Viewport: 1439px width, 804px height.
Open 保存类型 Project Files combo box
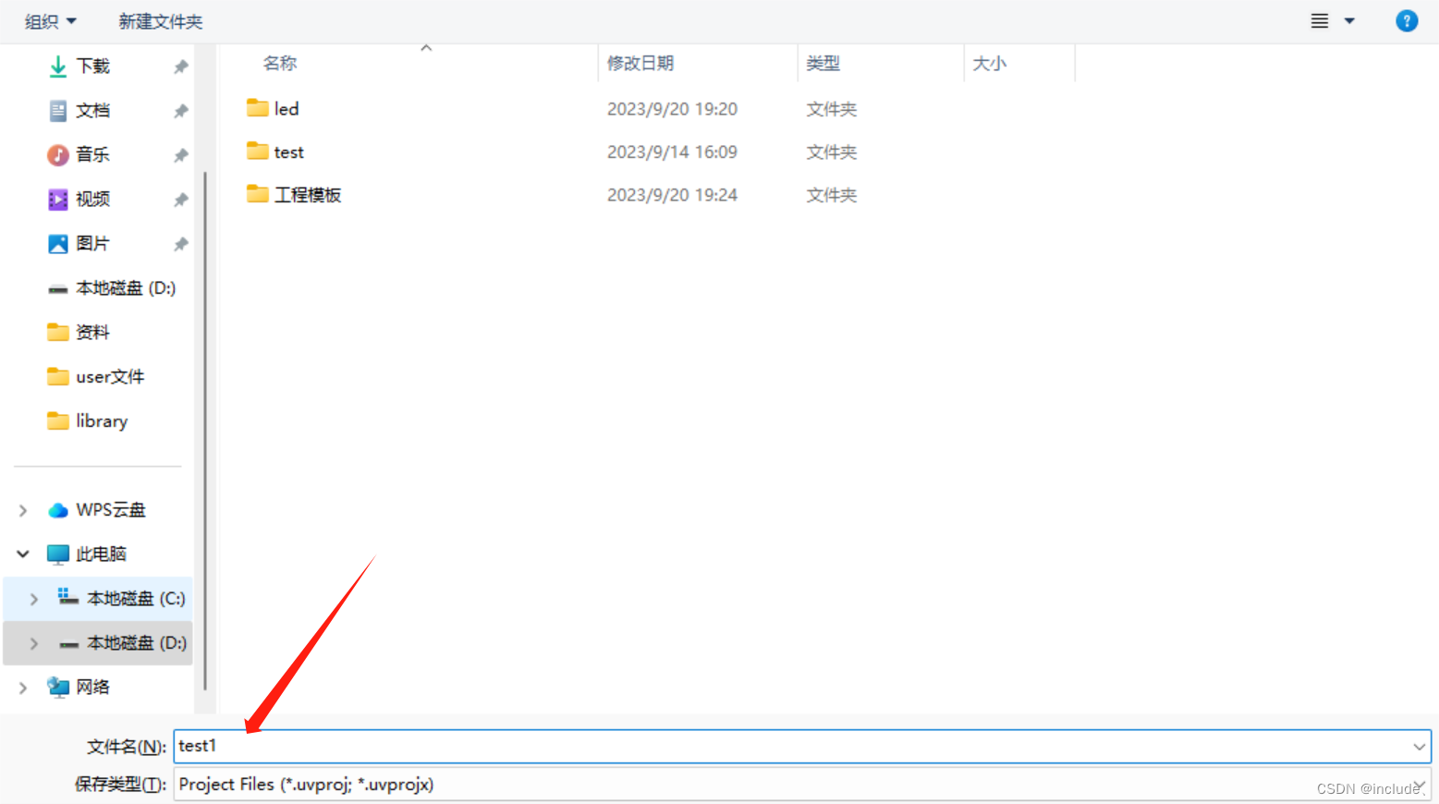point(802,785)
